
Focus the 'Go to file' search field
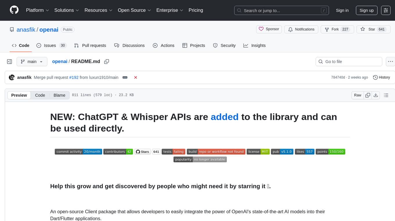point(349,62)
